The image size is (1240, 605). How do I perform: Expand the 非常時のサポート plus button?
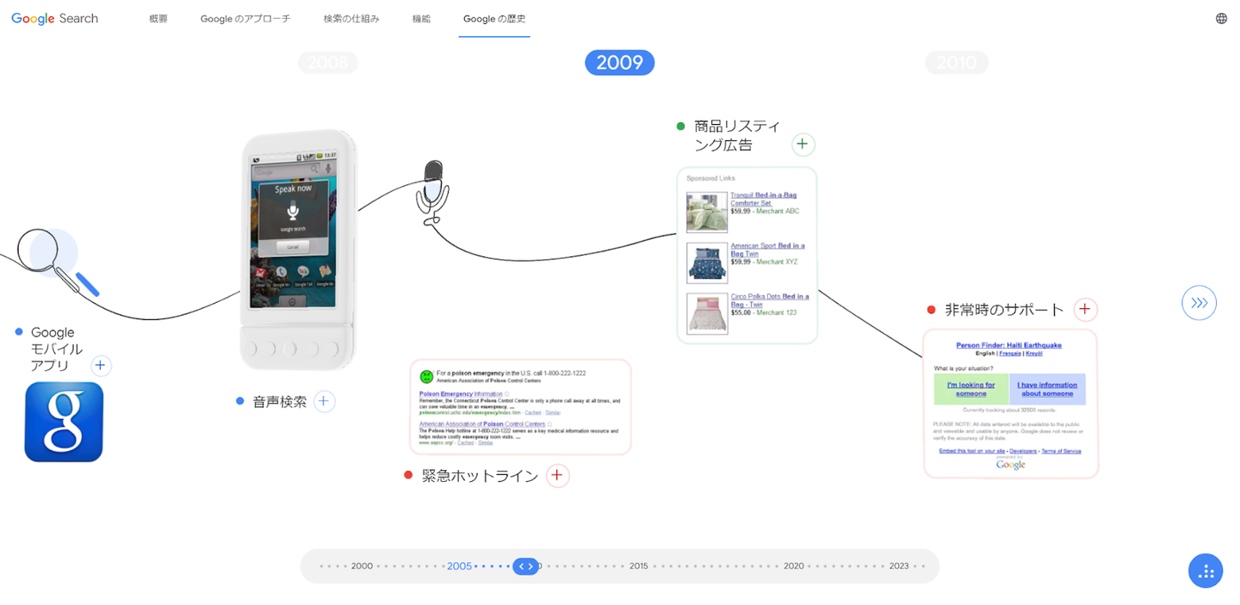pos(1085,310)
